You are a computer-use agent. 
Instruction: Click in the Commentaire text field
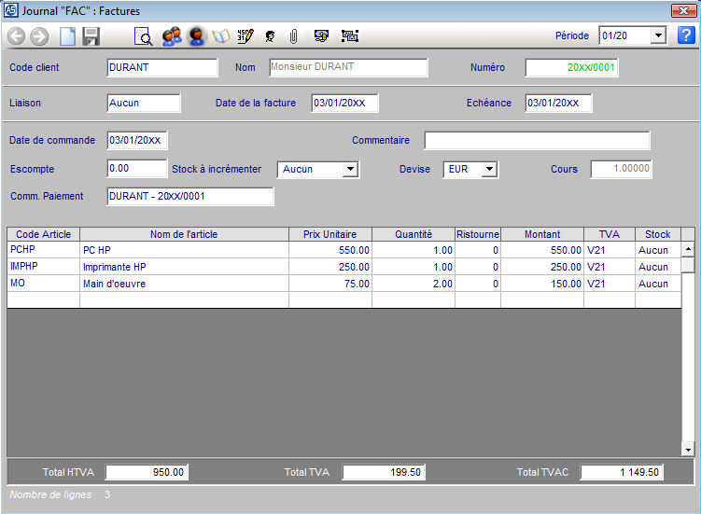click(x=537, y=141)
